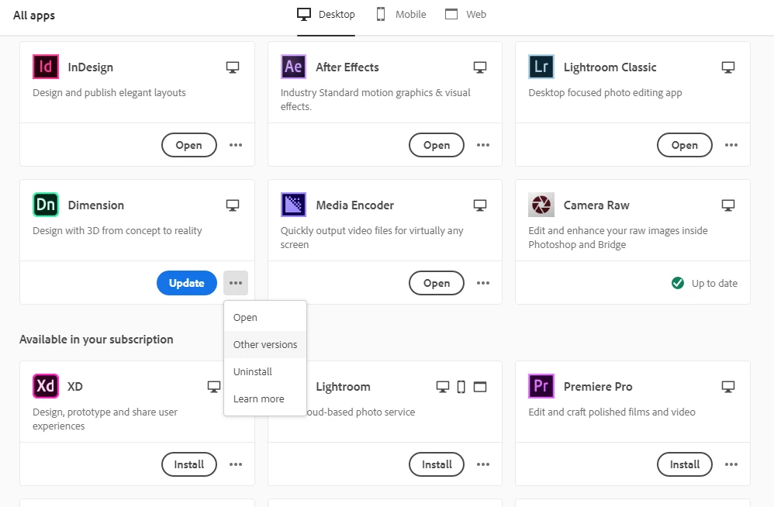Image resolution: width=774 pixels, height=507 pixels.
Task: Install the Lightroom app
Action: (437, 464)
